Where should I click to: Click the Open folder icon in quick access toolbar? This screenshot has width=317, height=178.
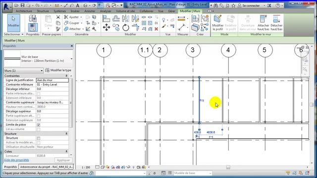point(16,5)
